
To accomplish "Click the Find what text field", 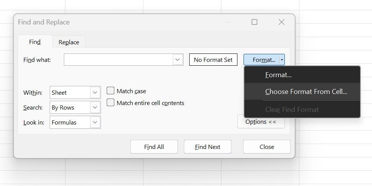I will click(x=119, y=60).
